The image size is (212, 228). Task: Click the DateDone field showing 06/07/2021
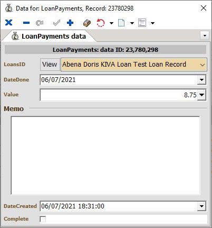click(119, 80)
